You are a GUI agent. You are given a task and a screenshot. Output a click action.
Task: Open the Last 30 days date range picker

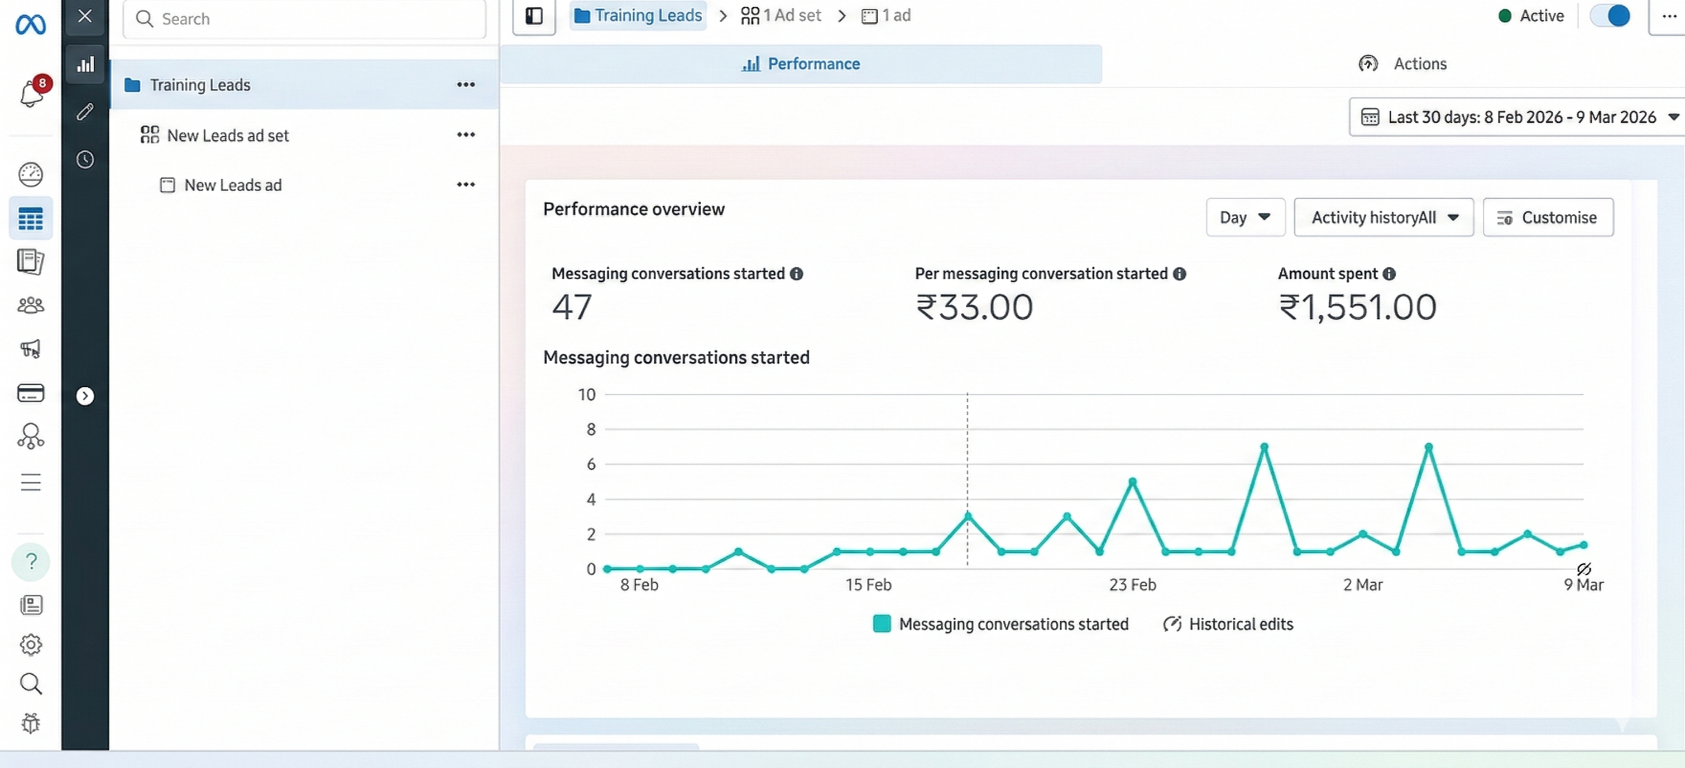[x=1517, y=117]
